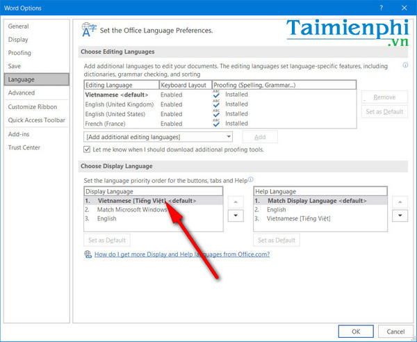Click the info icon beside editing languages description

click(405, 65)
